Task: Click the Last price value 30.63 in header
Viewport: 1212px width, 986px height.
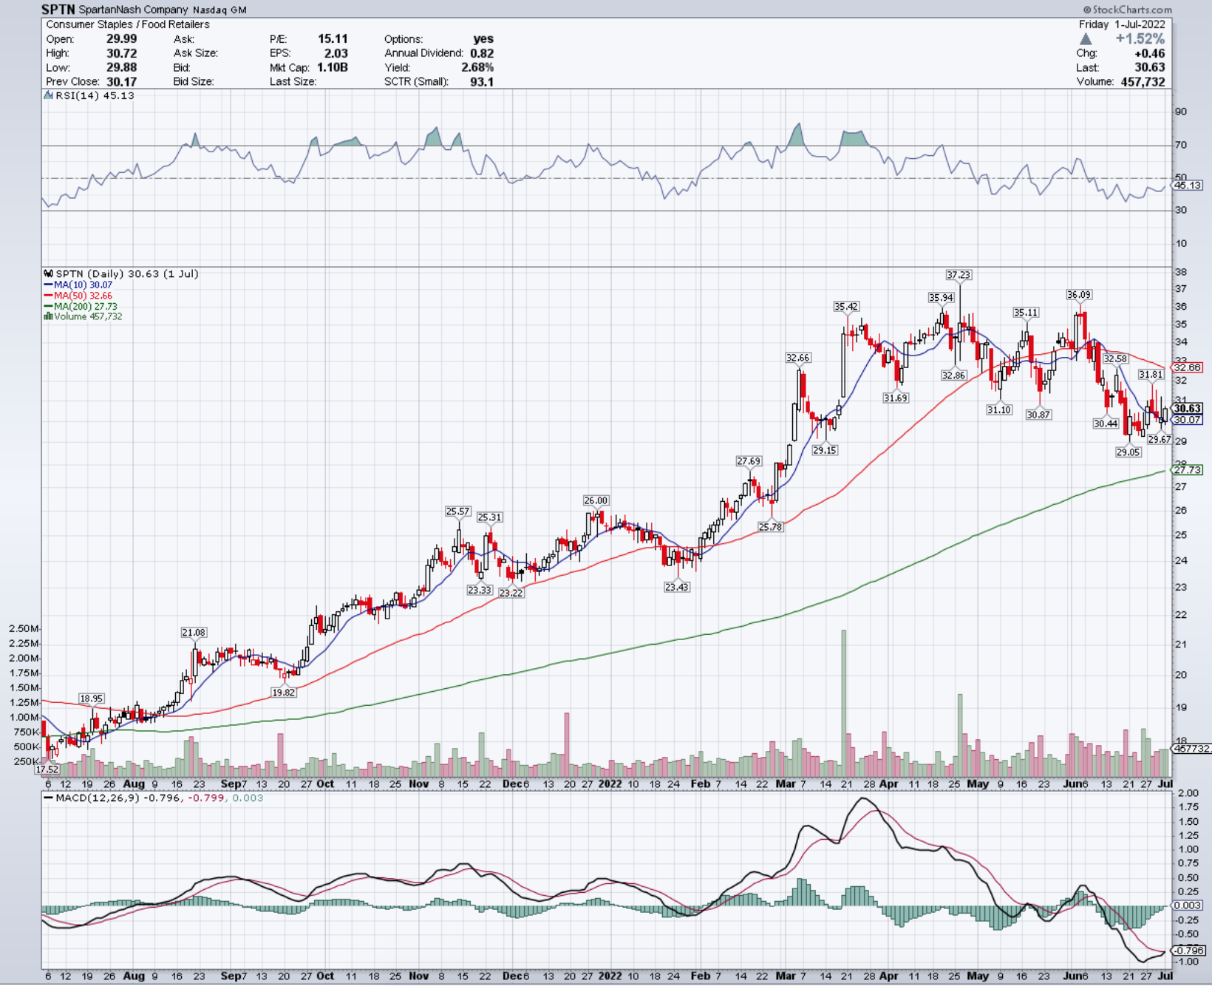Action: pyautogui.click(x=1150, y=67)
